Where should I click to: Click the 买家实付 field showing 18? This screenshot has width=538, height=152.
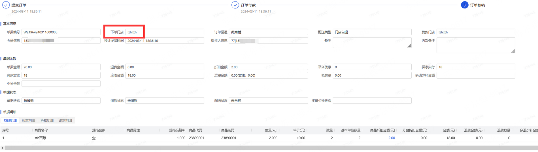pos(476,67)
